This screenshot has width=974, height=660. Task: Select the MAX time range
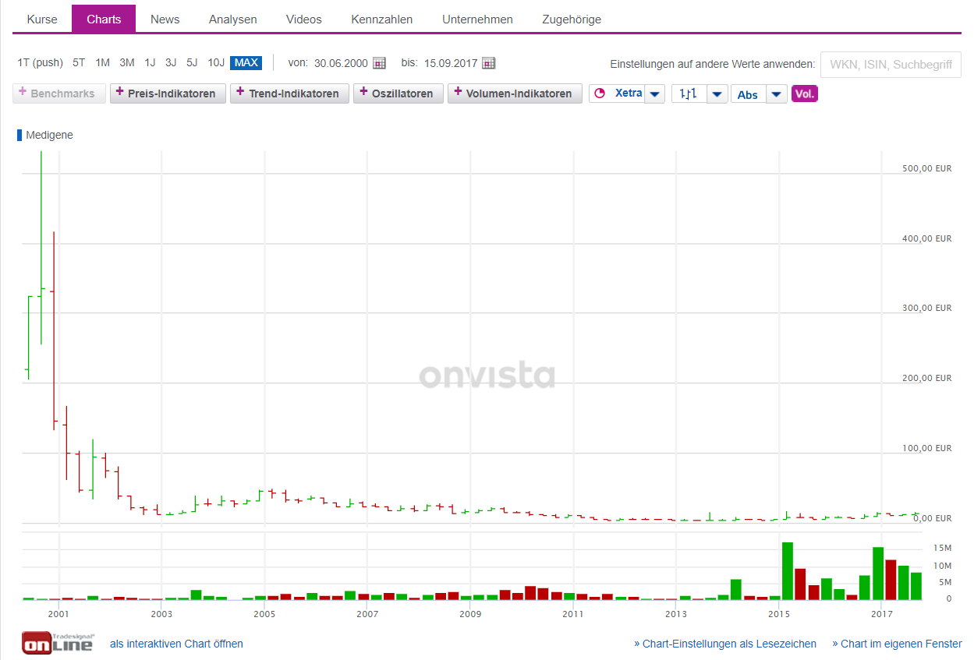(246, 63)
